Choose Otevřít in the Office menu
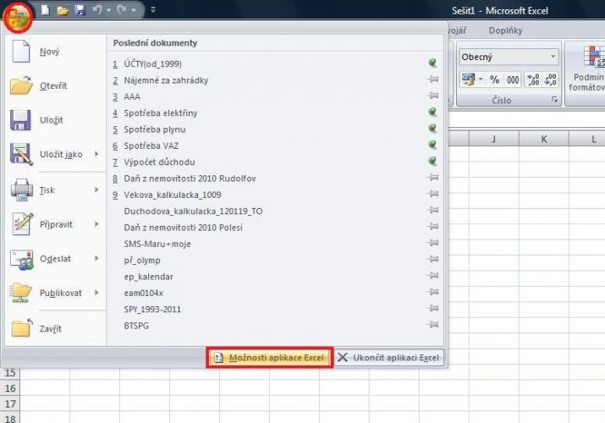605x423 pixels. [x=55, y=85]
